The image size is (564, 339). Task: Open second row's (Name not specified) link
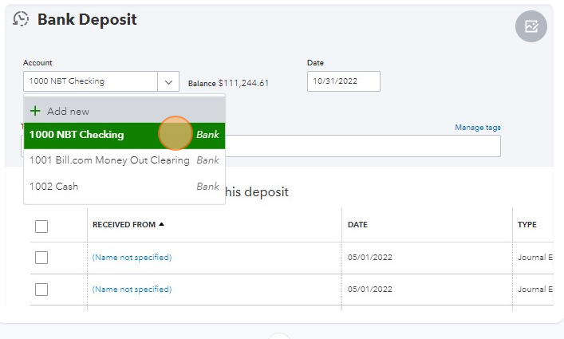click(132, 290)
